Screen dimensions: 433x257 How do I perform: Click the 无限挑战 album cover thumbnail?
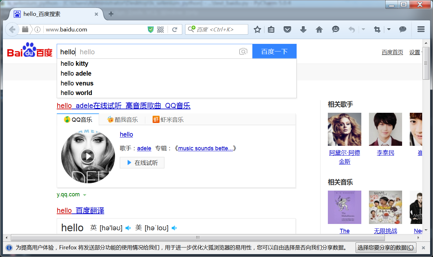[386, 207]
